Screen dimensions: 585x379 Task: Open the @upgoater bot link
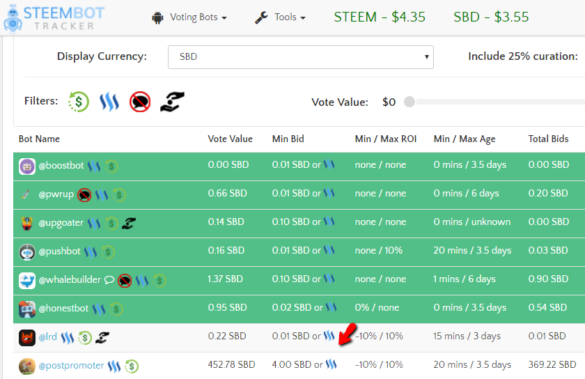click(61, 222)
